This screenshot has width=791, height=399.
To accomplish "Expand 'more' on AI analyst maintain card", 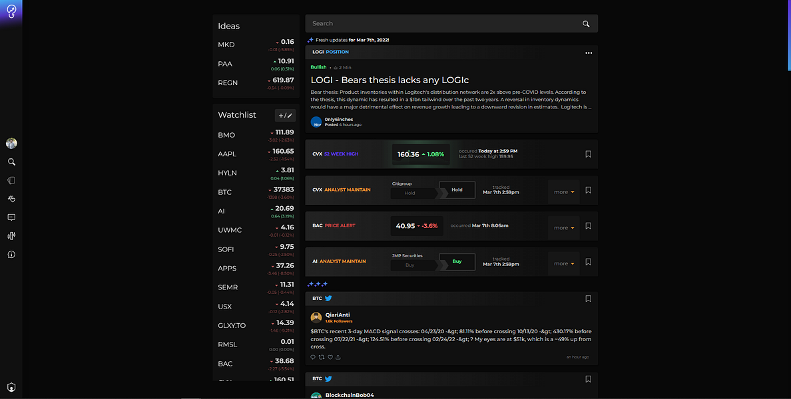I will tap(564, 263).
